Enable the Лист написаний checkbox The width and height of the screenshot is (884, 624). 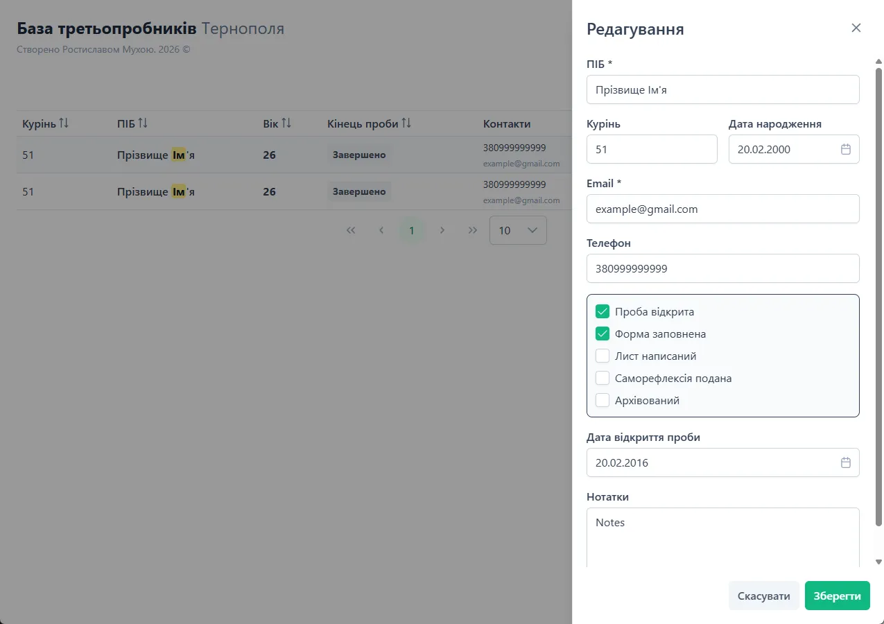pos(603,356)
